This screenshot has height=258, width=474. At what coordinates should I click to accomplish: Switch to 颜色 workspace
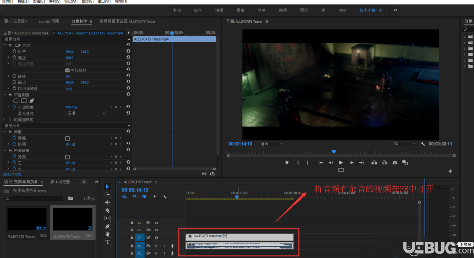[240, 10]
